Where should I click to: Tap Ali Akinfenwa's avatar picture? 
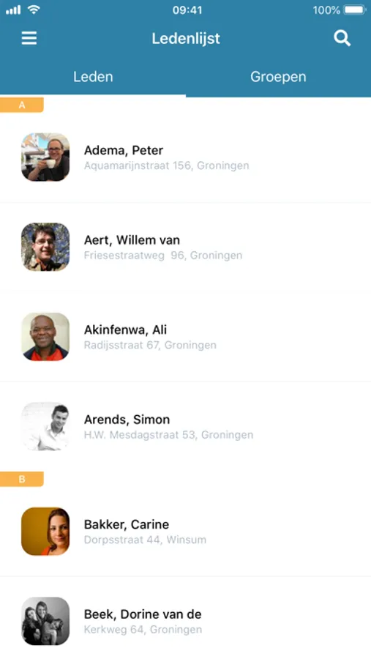tap(45, 337)
